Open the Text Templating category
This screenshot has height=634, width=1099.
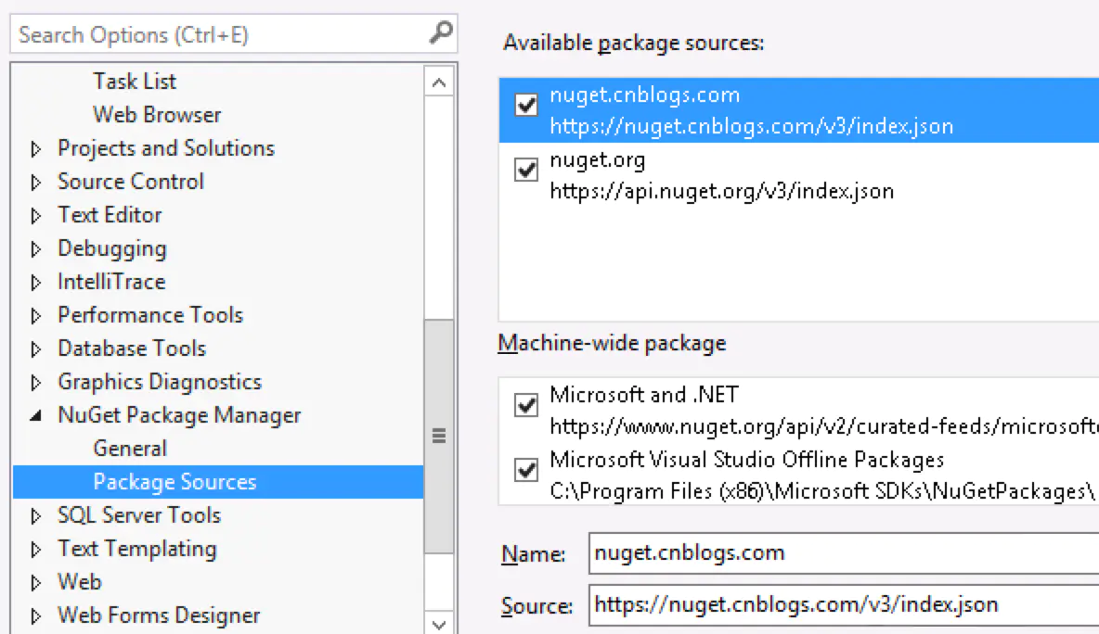[137, 549]
